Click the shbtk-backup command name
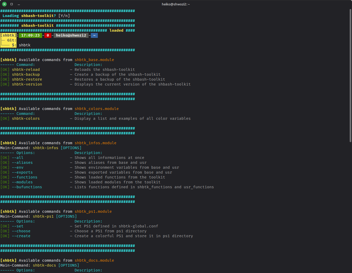The image size is (352, 273). click(x=26, y=74)
